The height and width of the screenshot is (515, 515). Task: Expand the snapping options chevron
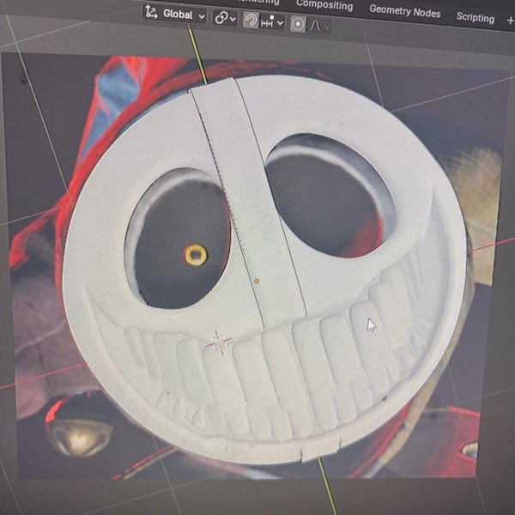pyautogui.click(x=280, y=23)
